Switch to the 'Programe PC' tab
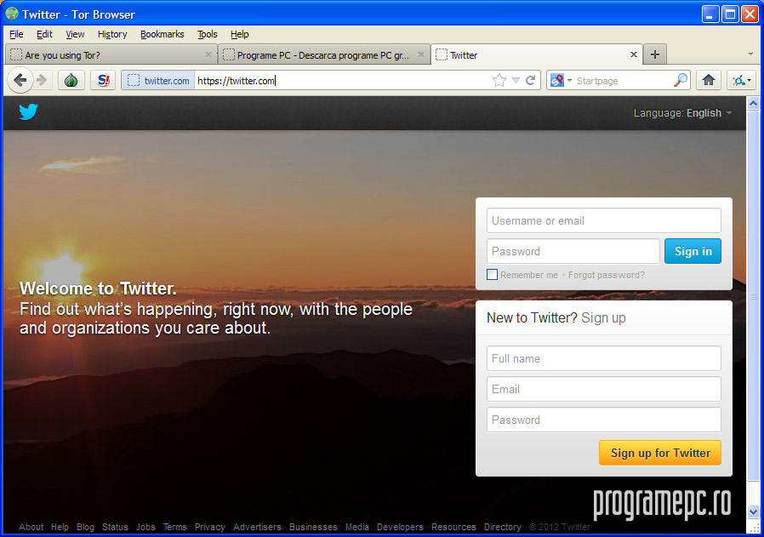This screenshot has width=764, height=537. [x=324, y=54]
